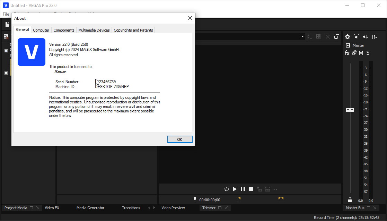Switch to the Computer tab
The width and height of the screenshot is (387, 221).
(x=41, y=30)
